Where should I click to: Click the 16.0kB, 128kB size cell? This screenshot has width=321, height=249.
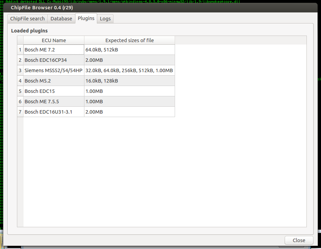(130, 81)
